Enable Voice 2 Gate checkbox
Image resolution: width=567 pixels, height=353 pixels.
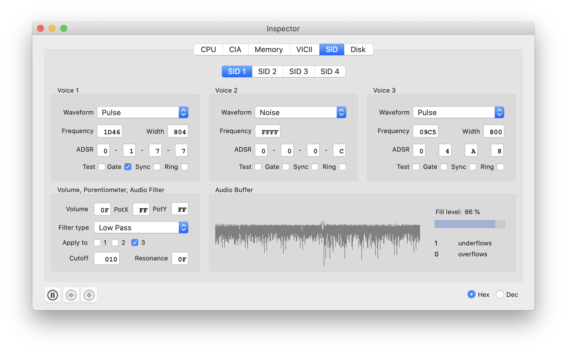(x=286, y=167)
